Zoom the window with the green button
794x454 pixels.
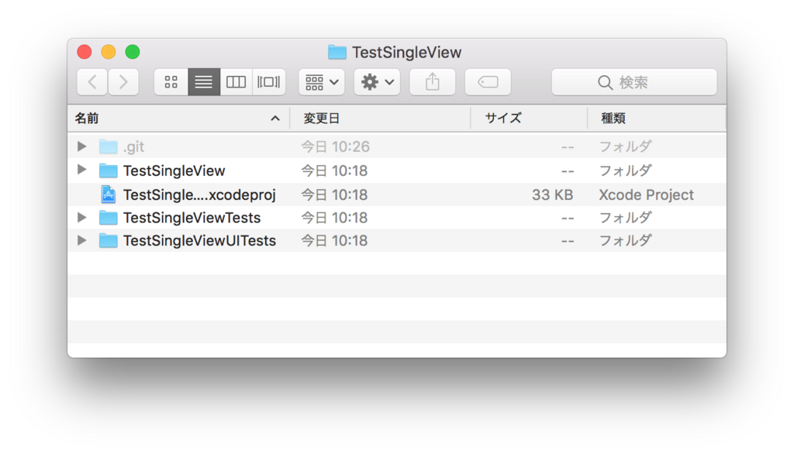[133, 52]
